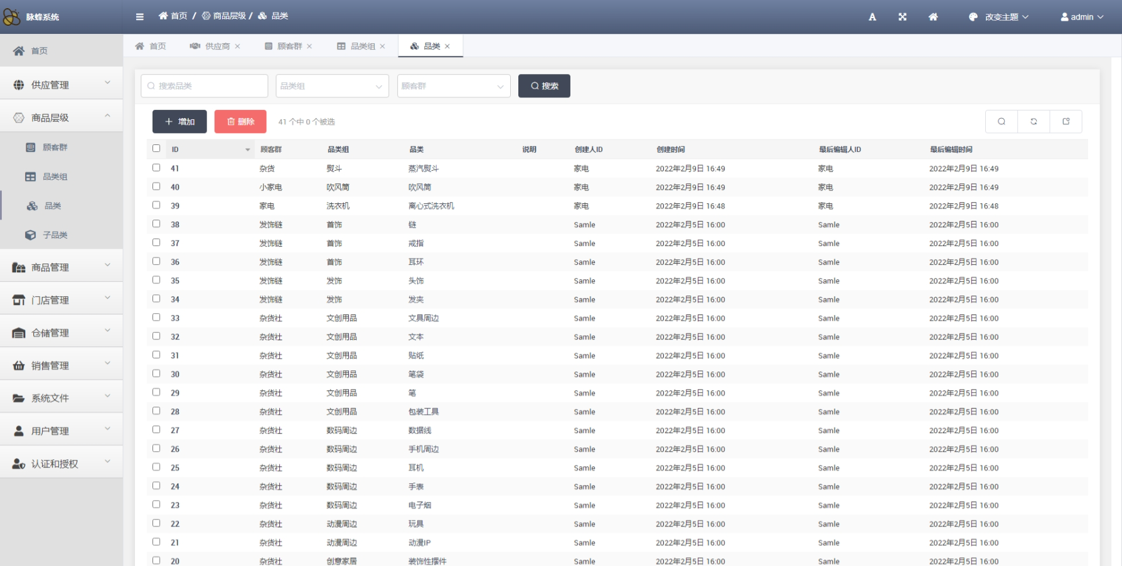Click the 脉蜂系统 logo icon

click(x=11, y=17)
